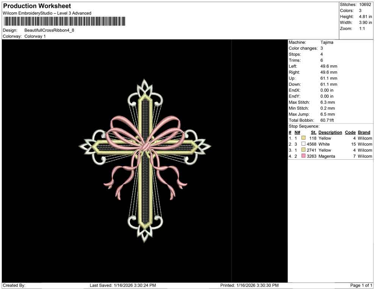Click the Description column header
The image size is (375, 289).
click(x=330, y=132)
